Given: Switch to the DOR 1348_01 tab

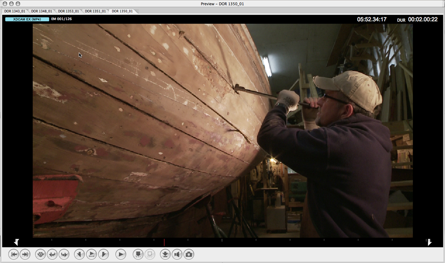Looking at the screenshot, I should coord(41,11).
